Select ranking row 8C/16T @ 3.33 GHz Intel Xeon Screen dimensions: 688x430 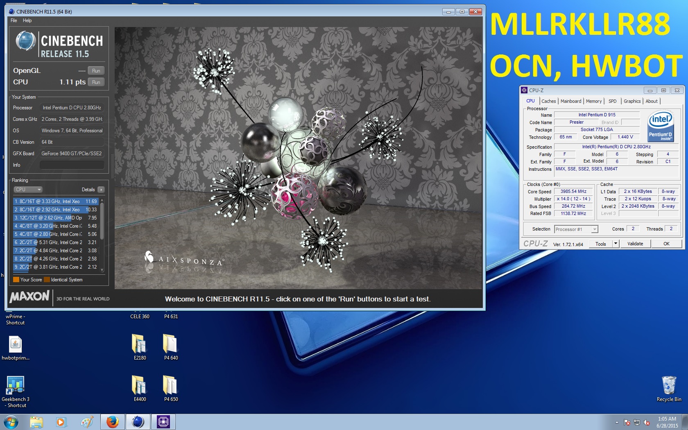tap(56, 201)
